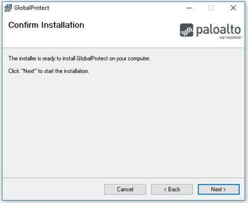The height and width of the screenshot is (203, 248).
Task: Click the empty gray dialog body area
Action: point(123,126)
